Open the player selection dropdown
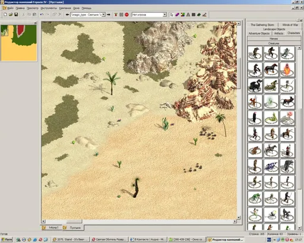This screenshot has height=243, width=304. click(x=149, y=15)
